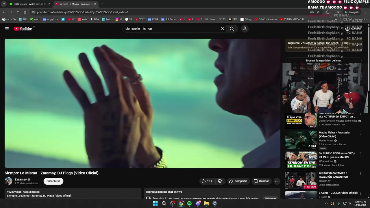Open options for L-Gante G.A.T.O video

pyautogui.click(x=361, y=193)
